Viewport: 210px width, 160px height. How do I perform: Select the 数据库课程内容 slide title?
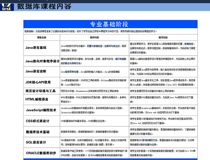(44, 6)
